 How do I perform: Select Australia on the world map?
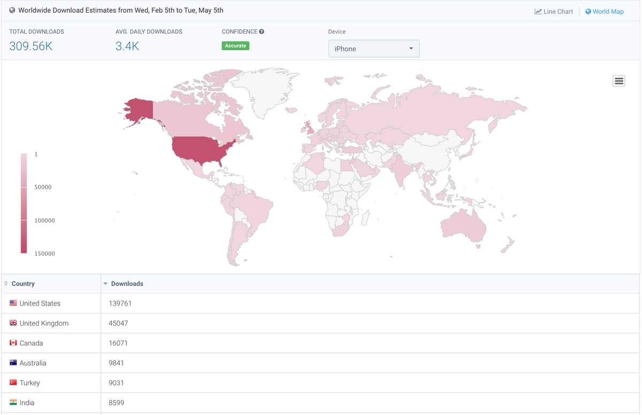463,227
